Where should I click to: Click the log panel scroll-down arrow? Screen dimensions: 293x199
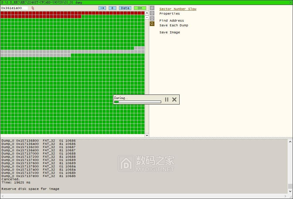(x=290, y=191)
